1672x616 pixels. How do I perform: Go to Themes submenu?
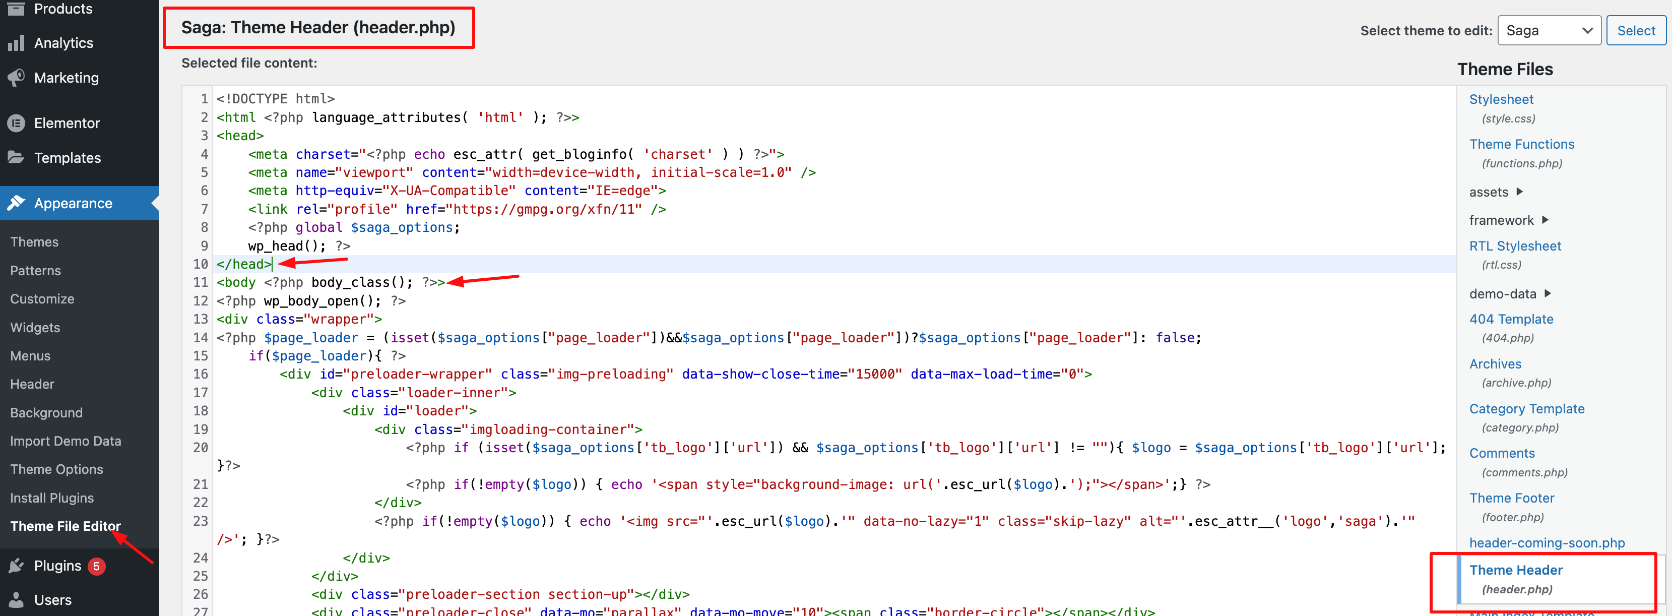click(34, 242)
